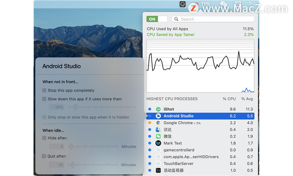The image size is (293, 176).
Task: Select the Google Chrome process row
Action: (x=200, y=123)
